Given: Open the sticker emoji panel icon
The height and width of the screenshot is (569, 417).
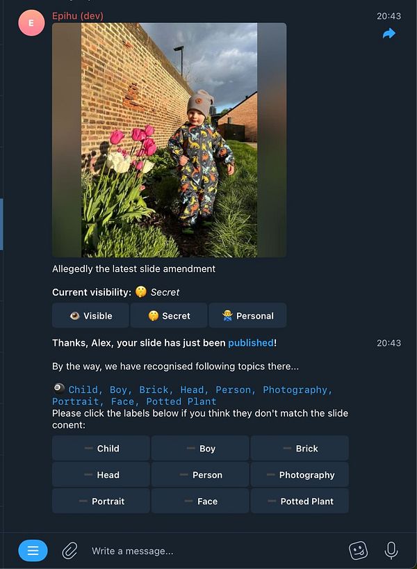Looking at the screenshot, I should [358, 550].
